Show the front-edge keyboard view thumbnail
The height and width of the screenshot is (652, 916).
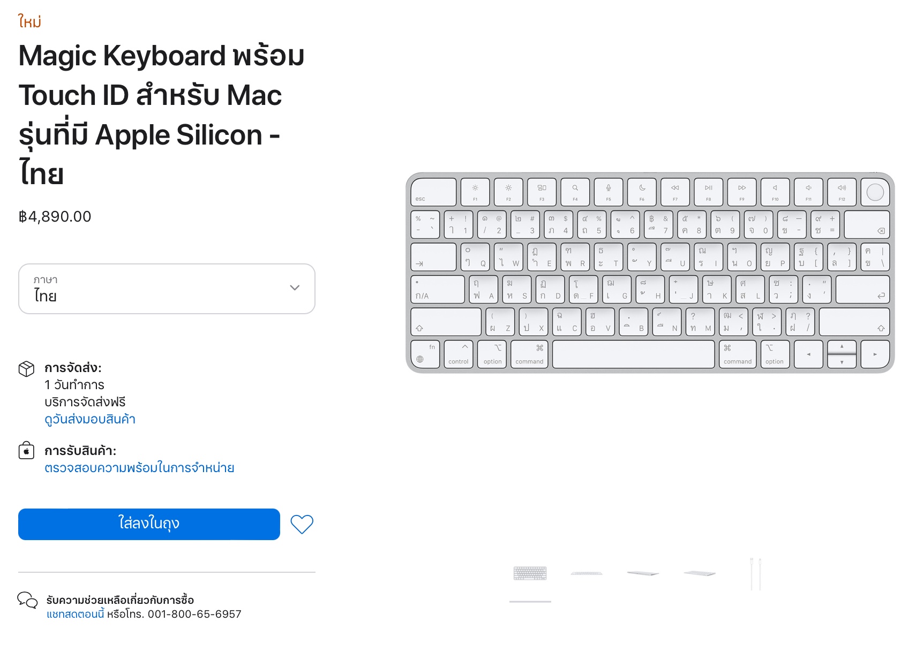[587, 573]
